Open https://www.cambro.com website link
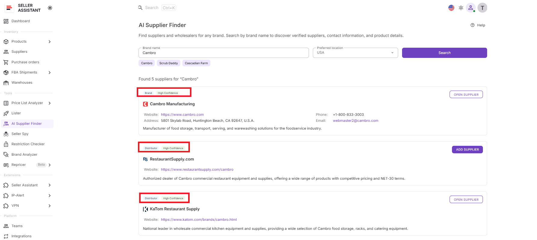This screenshot has width=537, height=240. point(182,115)
